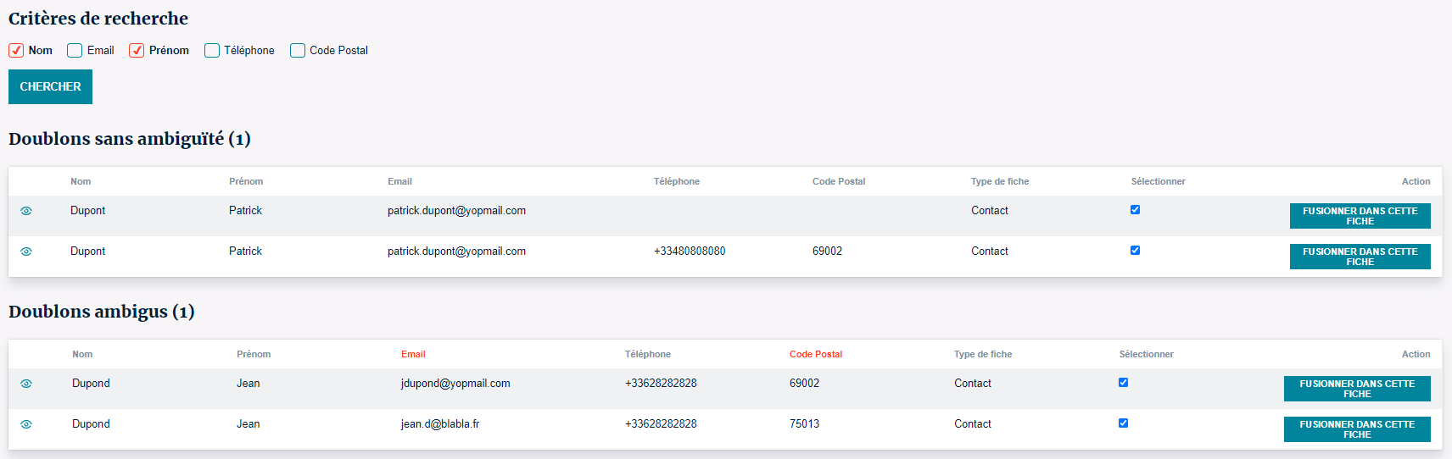Viewport: 1452px width, 459px height.
Task: Deselect the Dupont row with empty phone
Action: point(1135,210)
